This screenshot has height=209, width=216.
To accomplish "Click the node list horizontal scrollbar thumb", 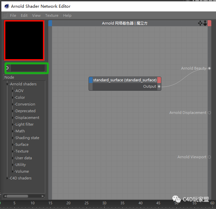I will (x=17, y=196).
